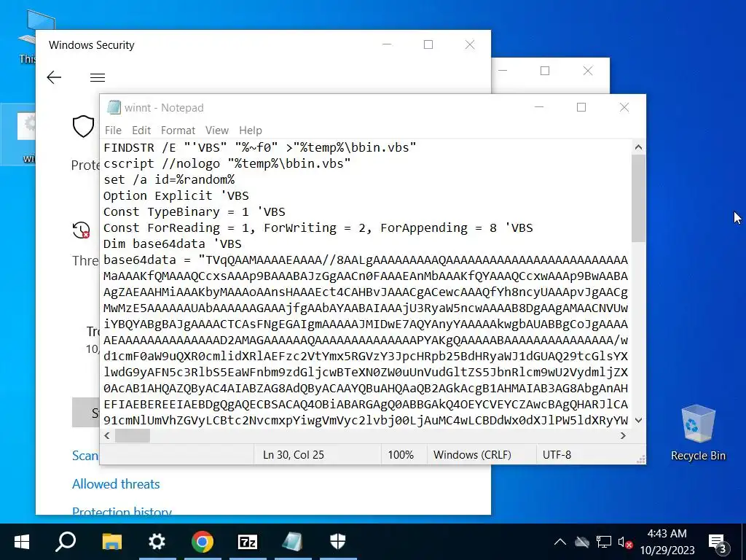Click the line starting with "FINDSTR /E"

tap(260, 147)
